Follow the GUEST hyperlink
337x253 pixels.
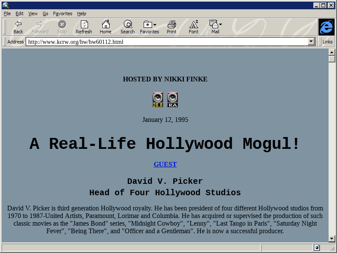(x=165, y=164)
